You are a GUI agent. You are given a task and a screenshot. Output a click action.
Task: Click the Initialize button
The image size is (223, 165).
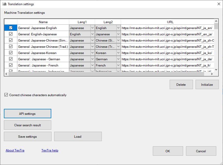click(x=207, y=84)
